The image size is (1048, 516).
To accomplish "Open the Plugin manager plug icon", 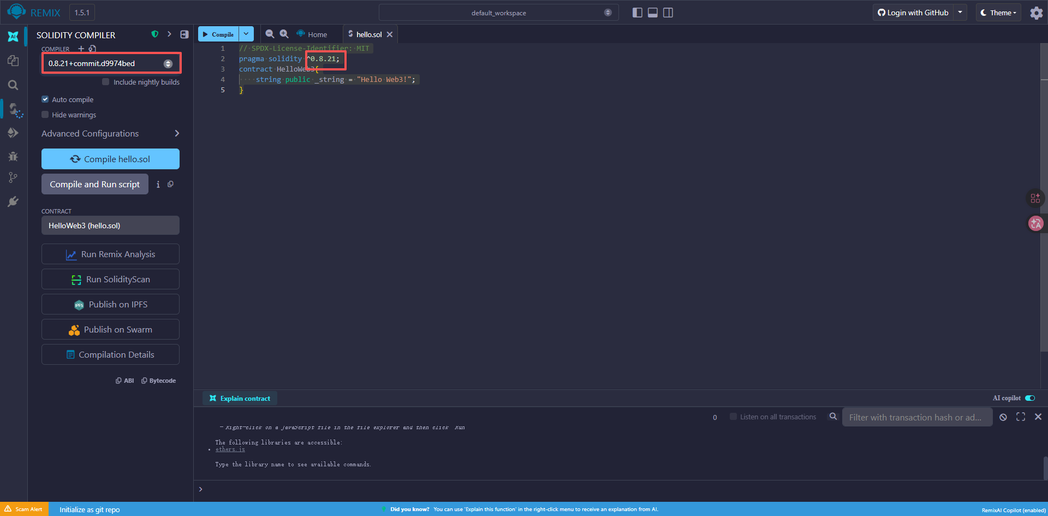I will click(x=13, y=201).
